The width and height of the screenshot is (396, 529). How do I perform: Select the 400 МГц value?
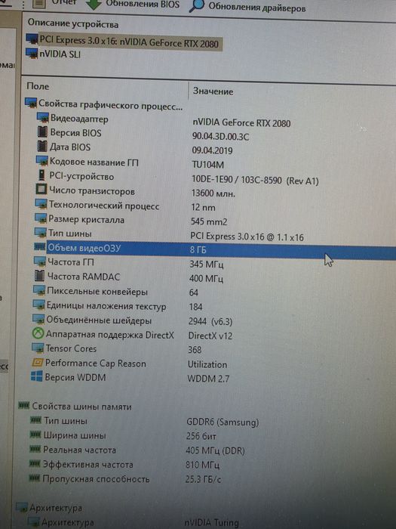point(206,279)
